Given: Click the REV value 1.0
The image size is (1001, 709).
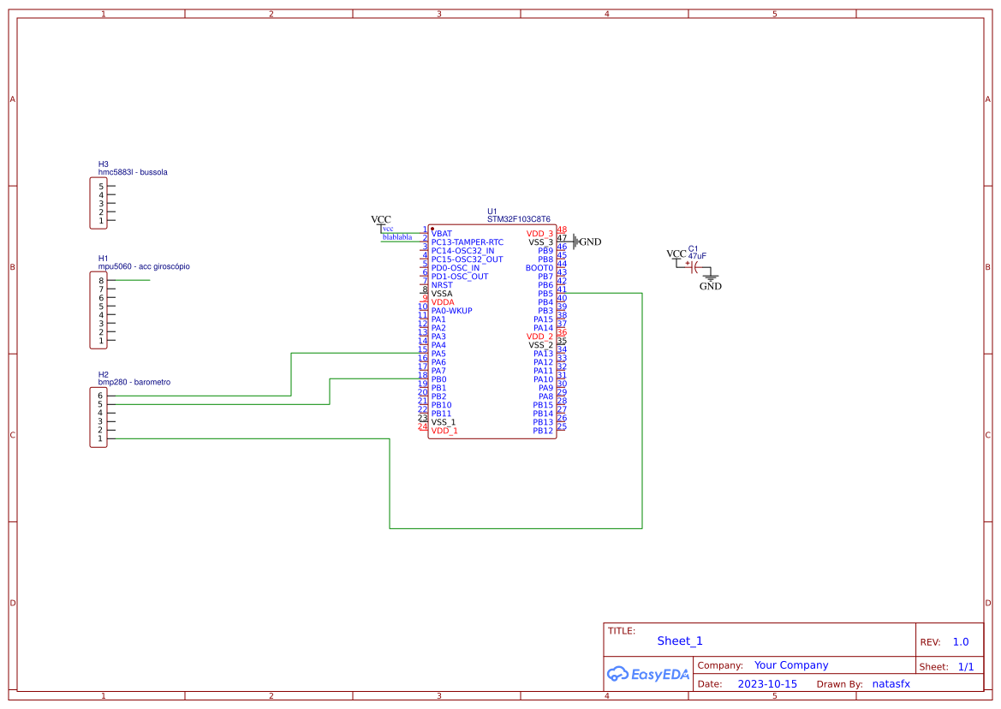Looking at the screenshot, I should point(962,641).
